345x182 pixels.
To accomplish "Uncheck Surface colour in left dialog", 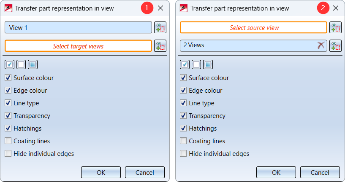I will (8, 78).
